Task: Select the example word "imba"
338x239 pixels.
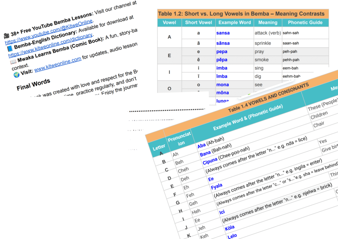Action: tap(222, 68)
